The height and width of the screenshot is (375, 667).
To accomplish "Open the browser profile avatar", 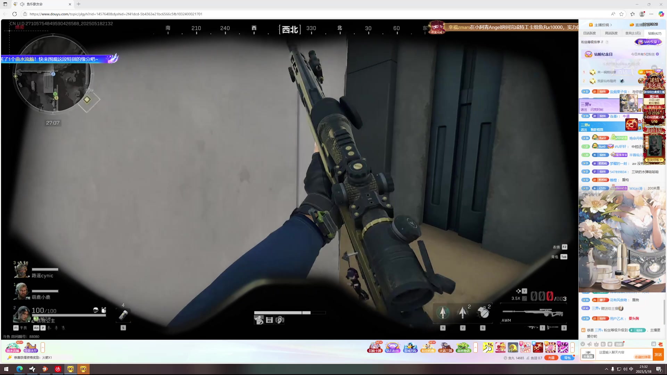I will 642,14.
